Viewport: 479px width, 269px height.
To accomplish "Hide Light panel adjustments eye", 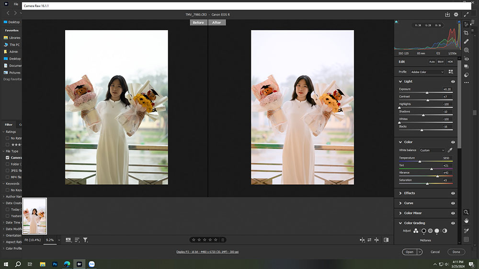I will coord(453,81).
